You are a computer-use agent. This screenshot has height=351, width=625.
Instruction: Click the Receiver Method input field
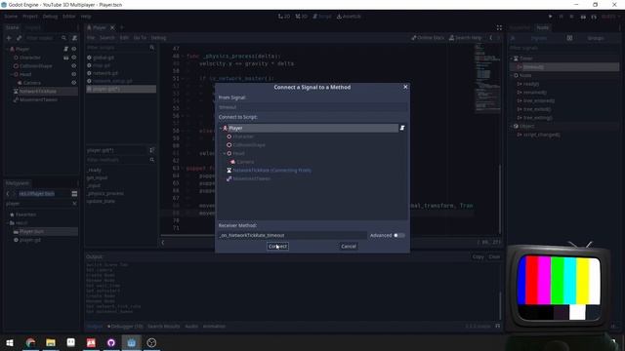tap(293, 235)
